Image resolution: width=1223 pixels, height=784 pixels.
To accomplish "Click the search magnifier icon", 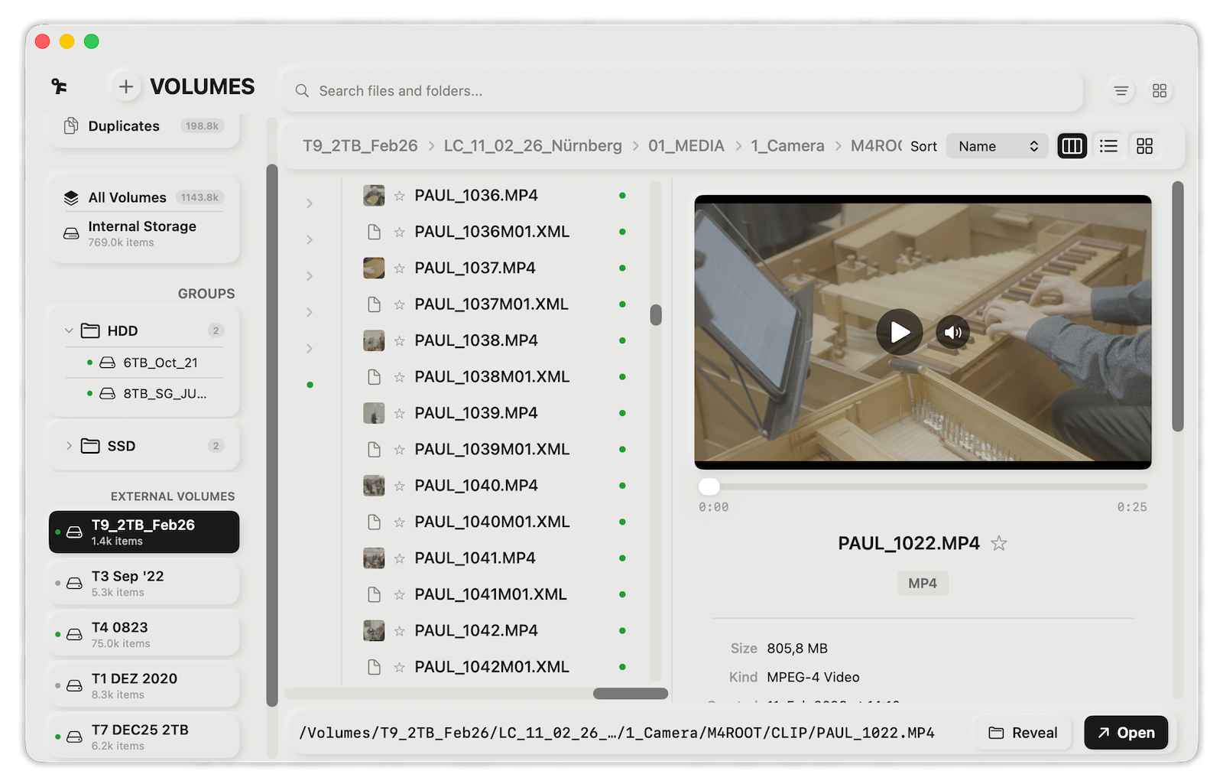I will pos(302,90).
